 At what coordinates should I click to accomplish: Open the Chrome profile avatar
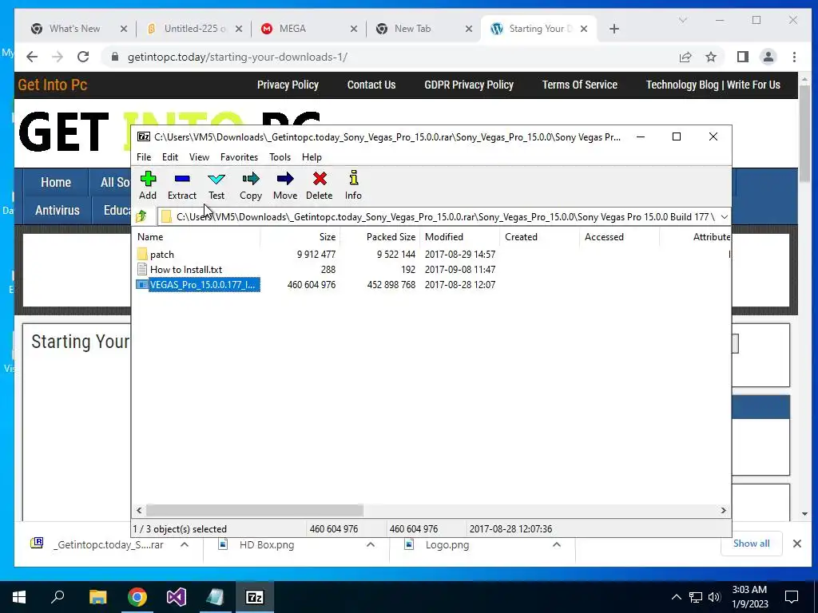768,57
